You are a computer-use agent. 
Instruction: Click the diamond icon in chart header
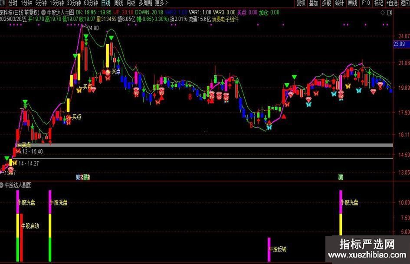[383, 13]
